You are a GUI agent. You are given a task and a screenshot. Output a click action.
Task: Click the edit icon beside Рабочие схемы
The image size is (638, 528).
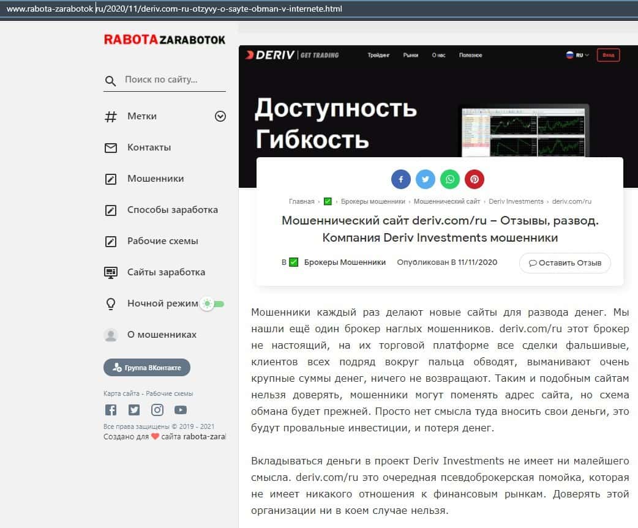pyautogui.click(x=111, y=242)
